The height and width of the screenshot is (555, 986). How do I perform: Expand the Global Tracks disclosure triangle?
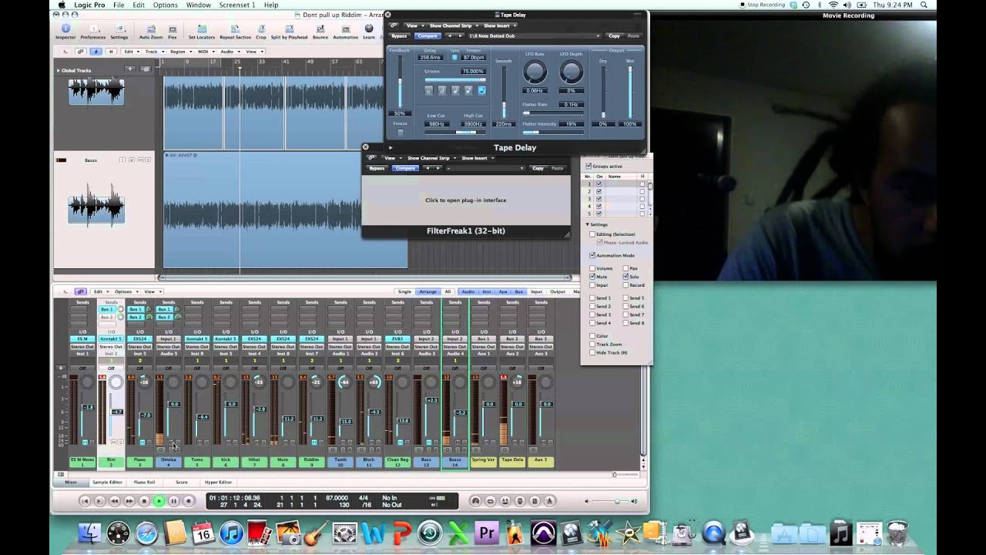tap(59, 70)
